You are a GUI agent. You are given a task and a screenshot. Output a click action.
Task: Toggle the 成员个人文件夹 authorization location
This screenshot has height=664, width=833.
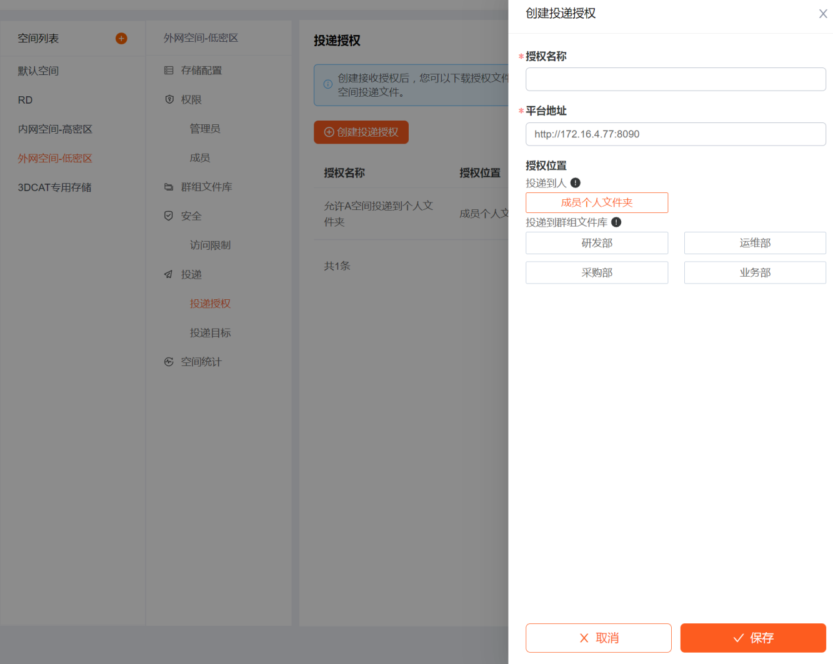[x=597, y=202]
